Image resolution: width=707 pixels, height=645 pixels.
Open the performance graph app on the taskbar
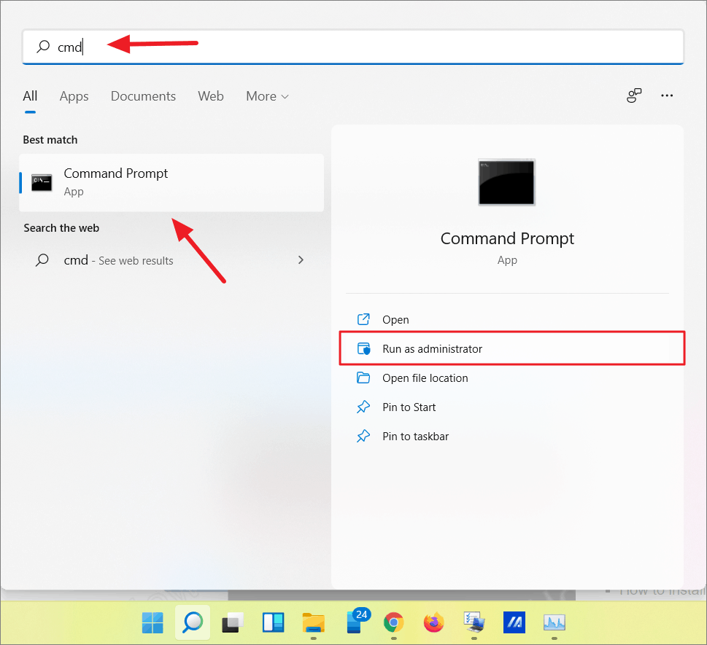555,623
